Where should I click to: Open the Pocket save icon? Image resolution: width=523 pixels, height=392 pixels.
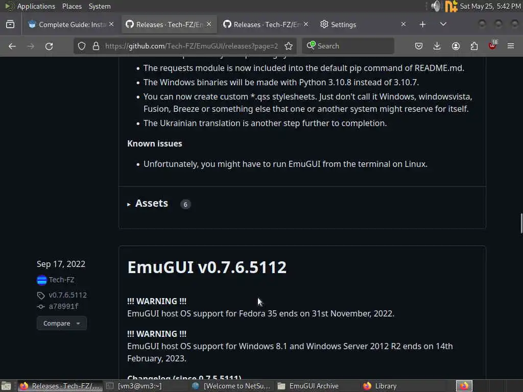click(419, 46)
